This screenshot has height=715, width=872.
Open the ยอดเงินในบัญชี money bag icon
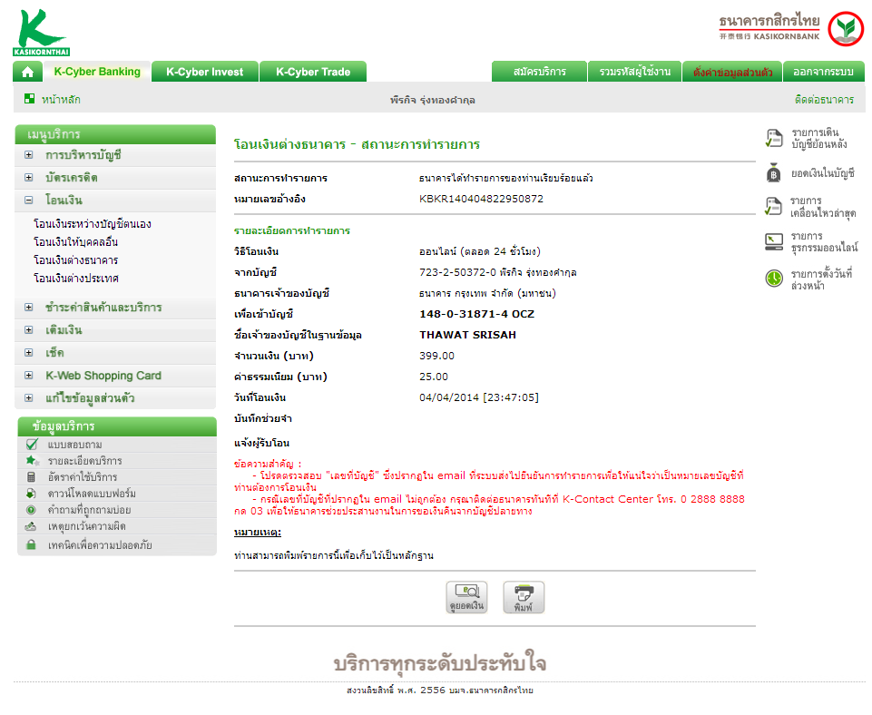click(x=774, y=173)
